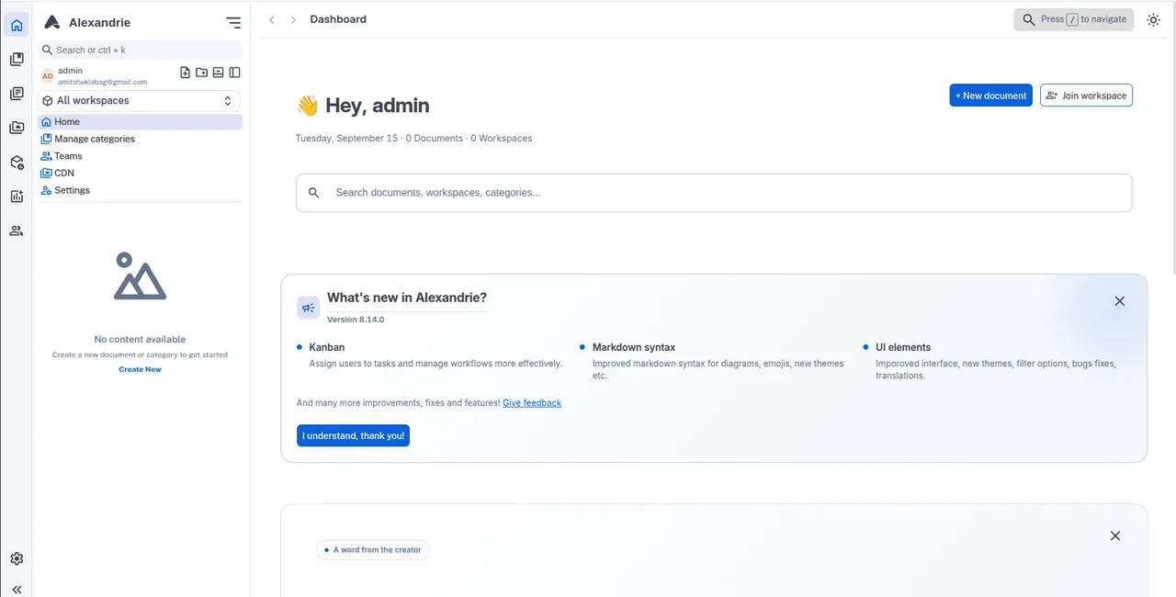1176x597 pixels.
Task: Click the New document button
Action: tap(991, 96)
